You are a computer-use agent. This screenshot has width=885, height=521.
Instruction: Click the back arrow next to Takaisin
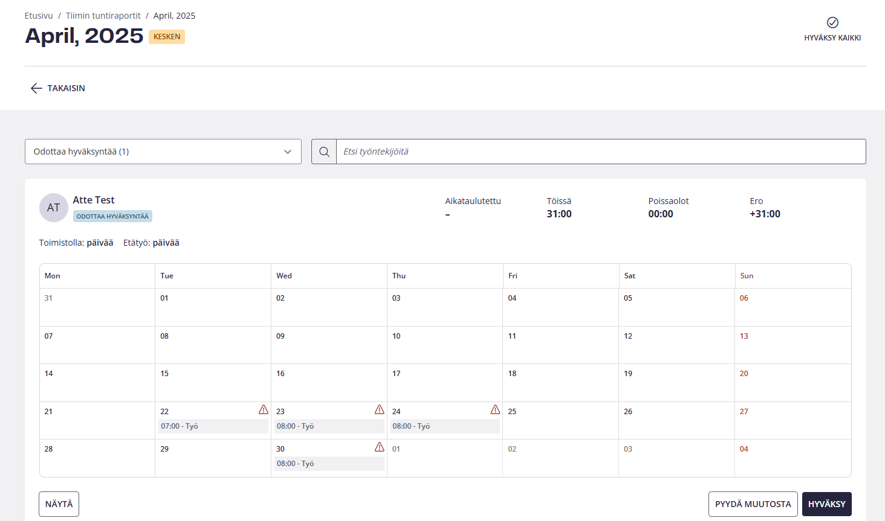(36, 88)
